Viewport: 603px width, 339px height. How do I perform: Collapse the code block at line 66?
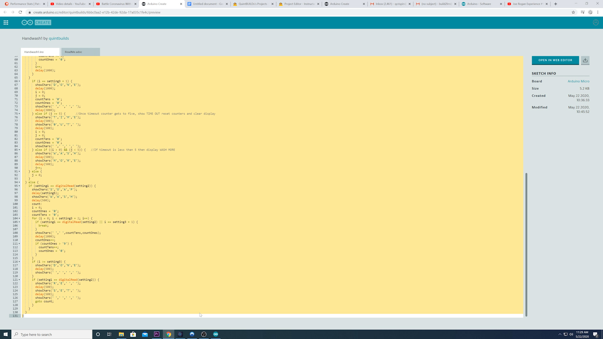pos(19,81)
